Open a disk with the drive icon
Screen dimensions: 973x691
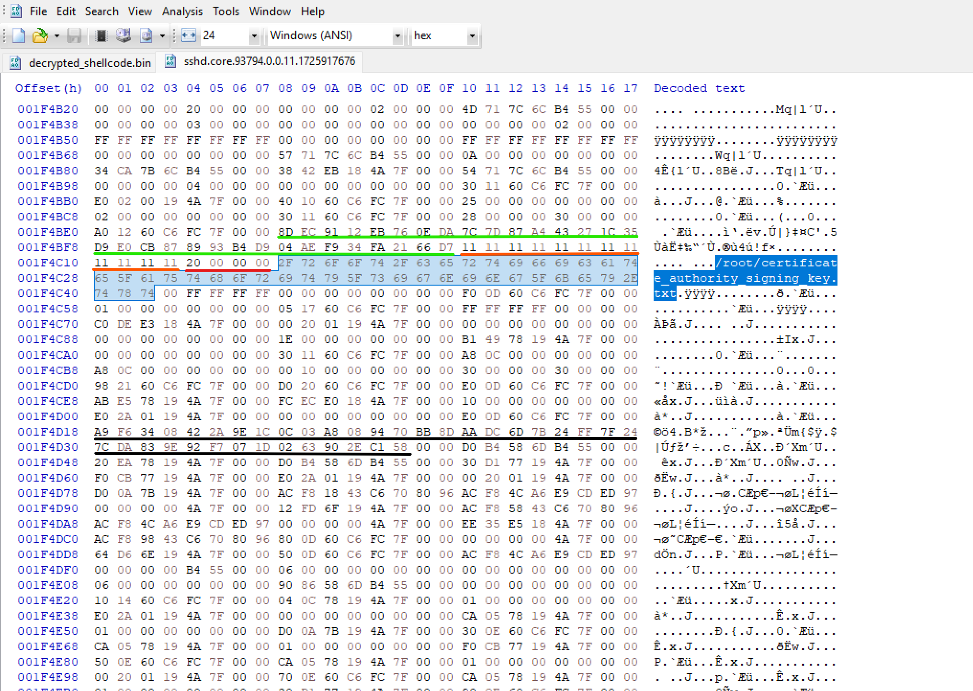click(x=123, y=36)
